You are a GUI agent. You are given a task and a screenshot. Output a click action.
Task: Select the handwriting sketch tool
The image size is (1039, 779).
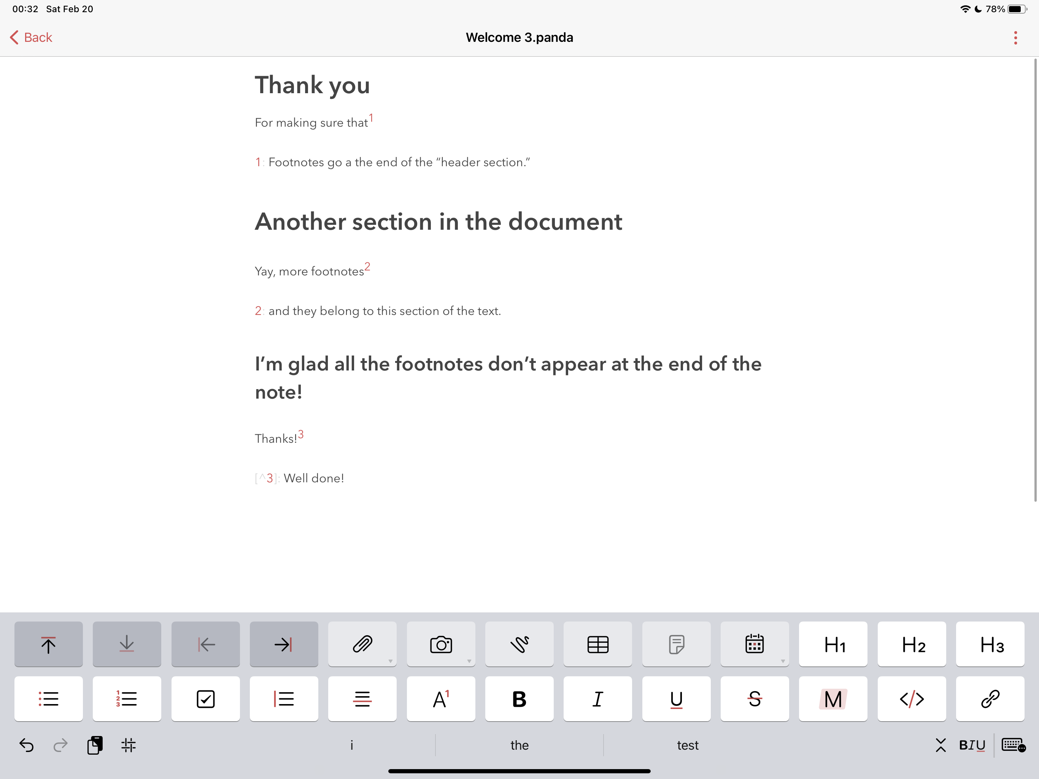tap(519, 644)
